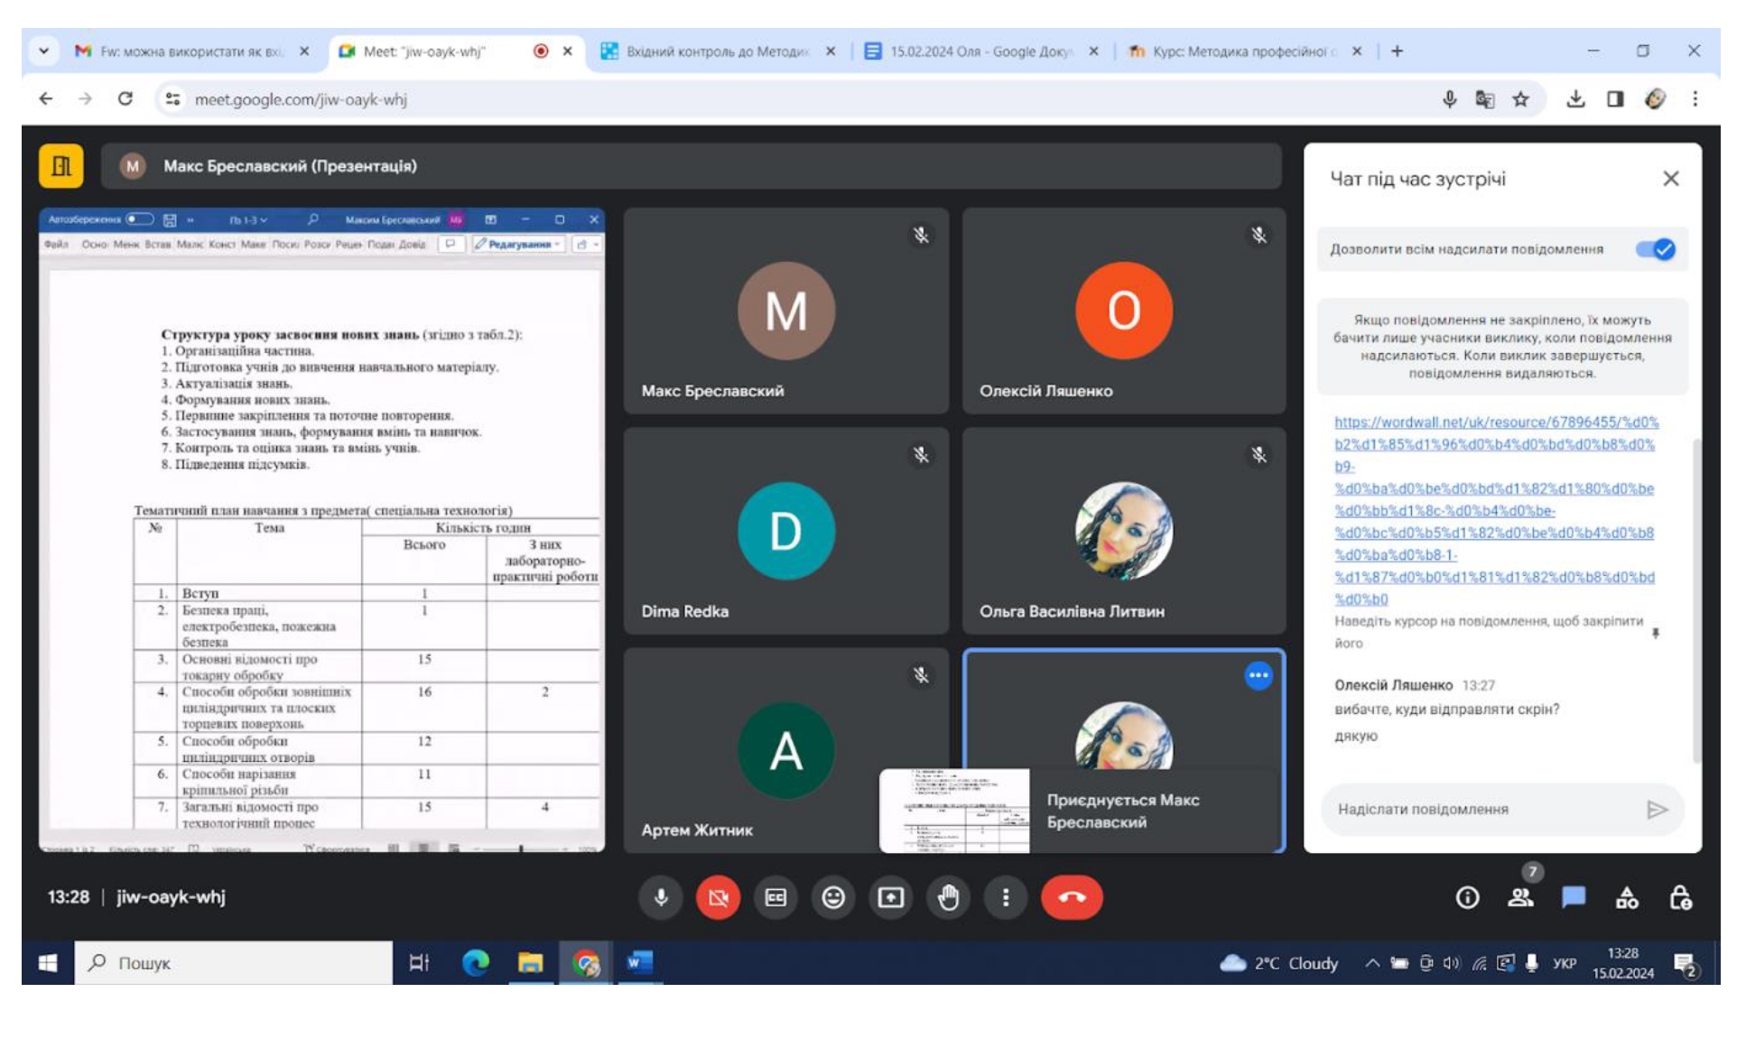The height and width of the screenshot is (1039, 1746).
Task: Toggle allow everyone to send messages
Action: tap(1656, 249)
